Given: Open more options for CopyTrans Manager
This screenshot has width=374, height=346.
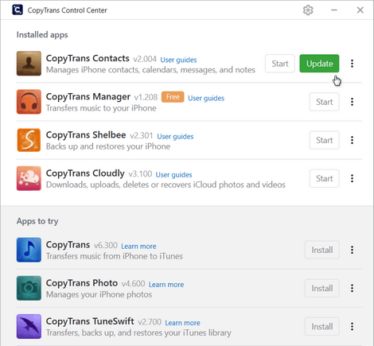Looking at the screenshot, I should [352, 102].
